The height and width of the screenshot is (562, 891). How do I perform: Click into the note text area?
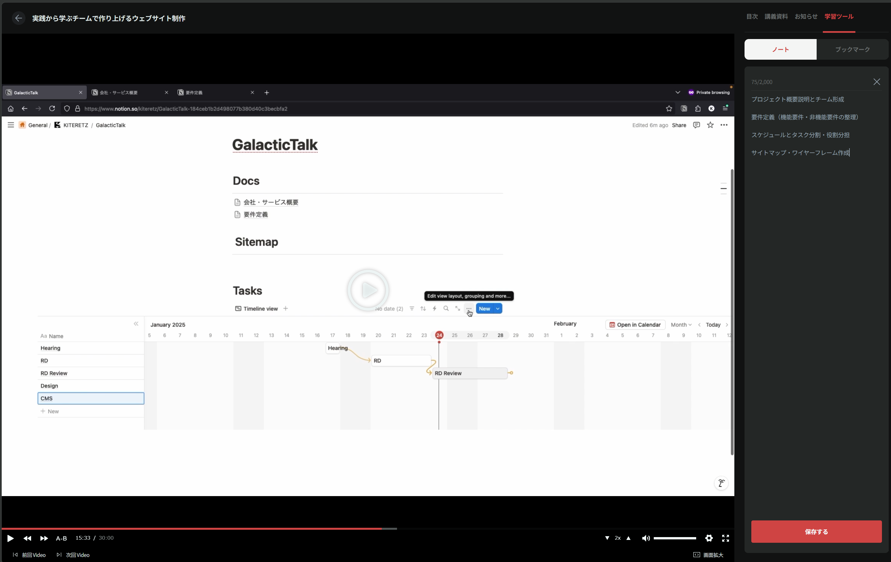tap(816, 303)
